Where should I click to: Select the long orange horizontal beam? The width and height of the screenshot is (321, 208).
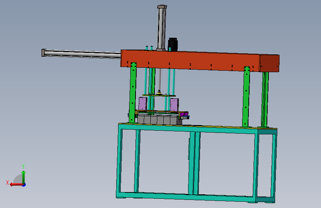point(190,61)
